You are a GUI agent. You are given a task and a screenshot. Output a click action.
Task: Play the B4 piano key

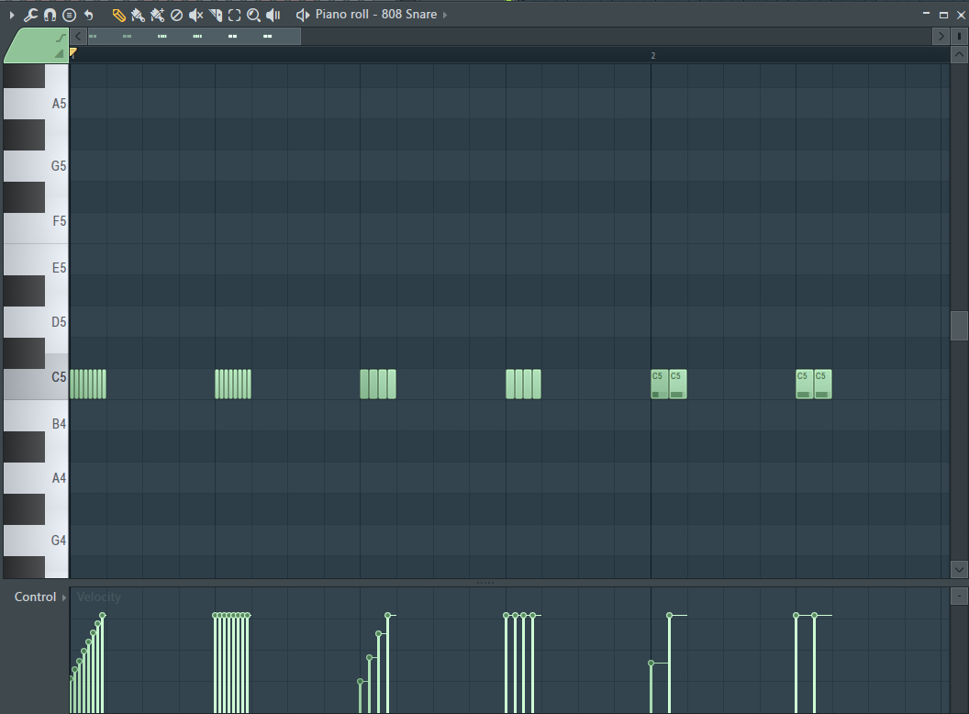tap(36, 423)
